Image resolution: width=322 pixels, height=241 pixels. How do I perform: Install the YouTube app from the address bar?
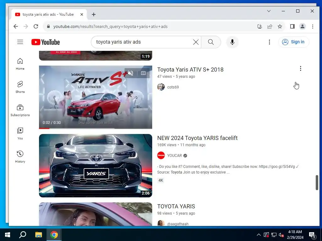tap(259, 26)
